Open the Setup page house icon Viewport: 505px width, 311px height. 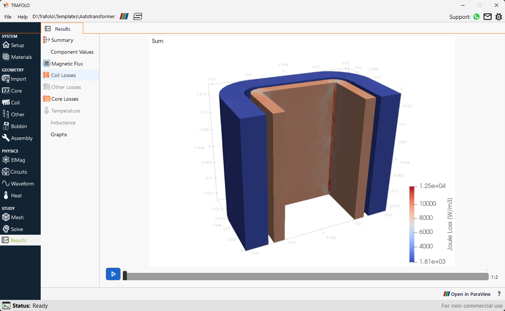(x=6, y=45)
